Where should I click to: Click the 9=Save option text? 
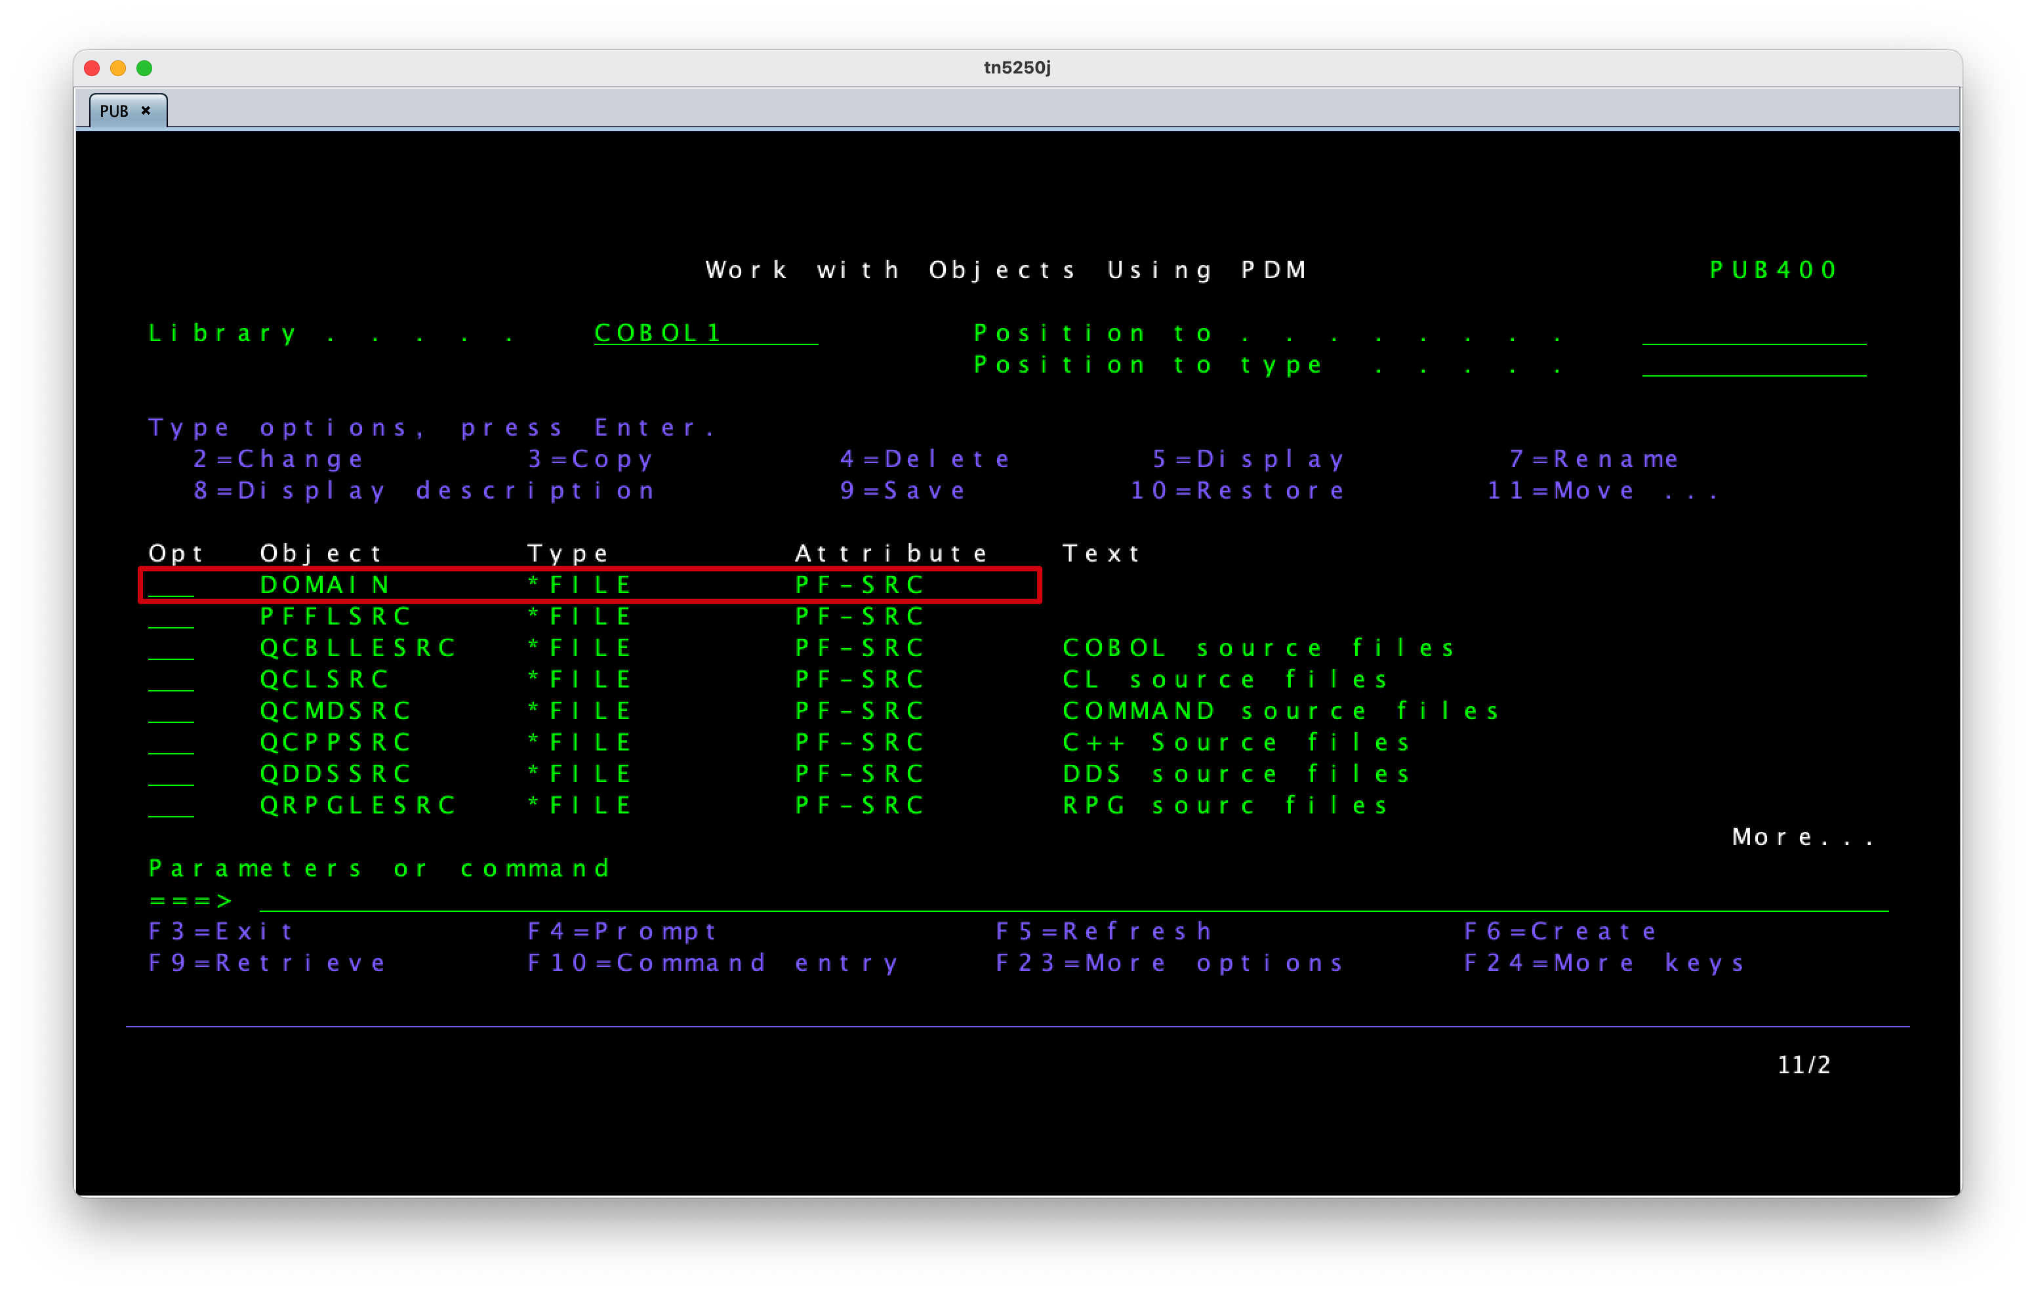[x=902, y=491]
